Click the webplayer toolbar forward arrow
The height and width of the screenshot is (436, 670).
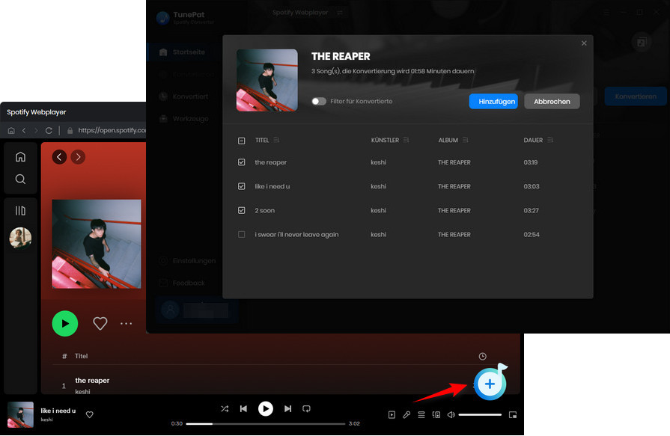coord(37,130)
